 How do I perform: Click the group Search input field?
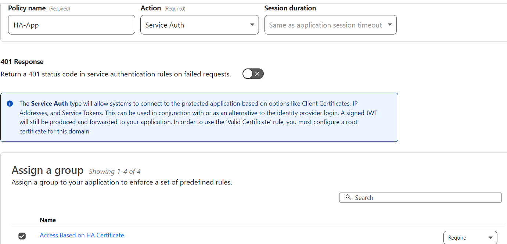(x=422, y=197)
